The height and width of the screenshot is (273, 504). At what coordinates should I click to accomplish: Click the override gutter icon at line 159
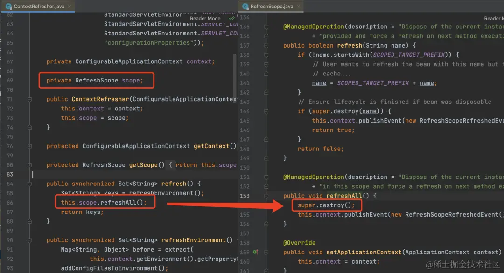tap(255, 252)
